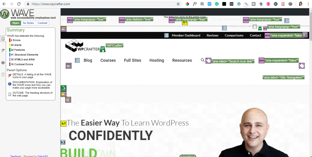Click "22 Features" in Summary
This screenshot has height=157, width=312.
(18, 50)
